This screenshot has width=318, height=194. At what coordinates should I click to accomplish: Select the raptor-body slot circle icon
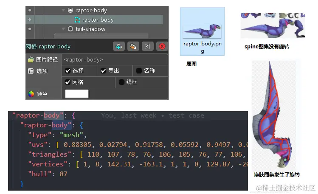70,10
